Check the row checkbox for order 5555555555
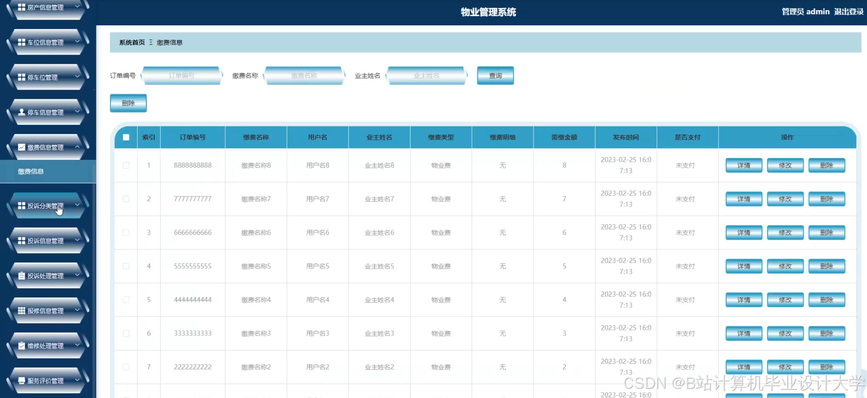867x398 pixels. (126, 266)
